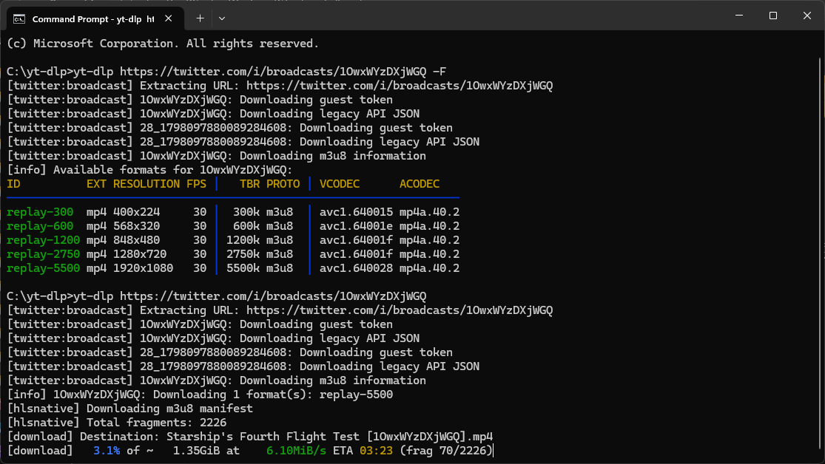
Task: Close the Command Prompt yt-dlp tab
Action: 169,18
